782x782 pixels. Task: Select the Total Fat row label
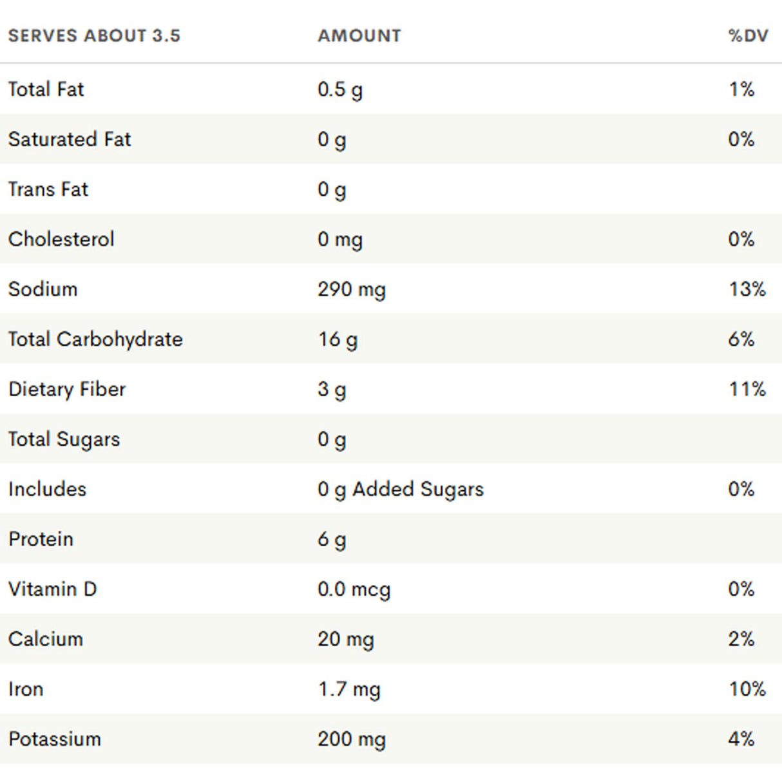coord(46,89)
